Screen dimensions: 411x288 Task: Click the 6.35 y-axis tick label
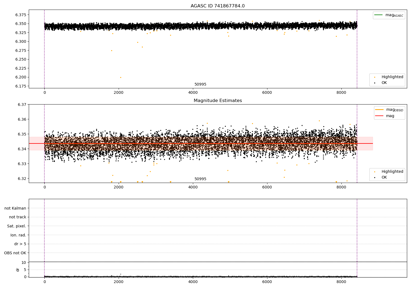(22, 134)
